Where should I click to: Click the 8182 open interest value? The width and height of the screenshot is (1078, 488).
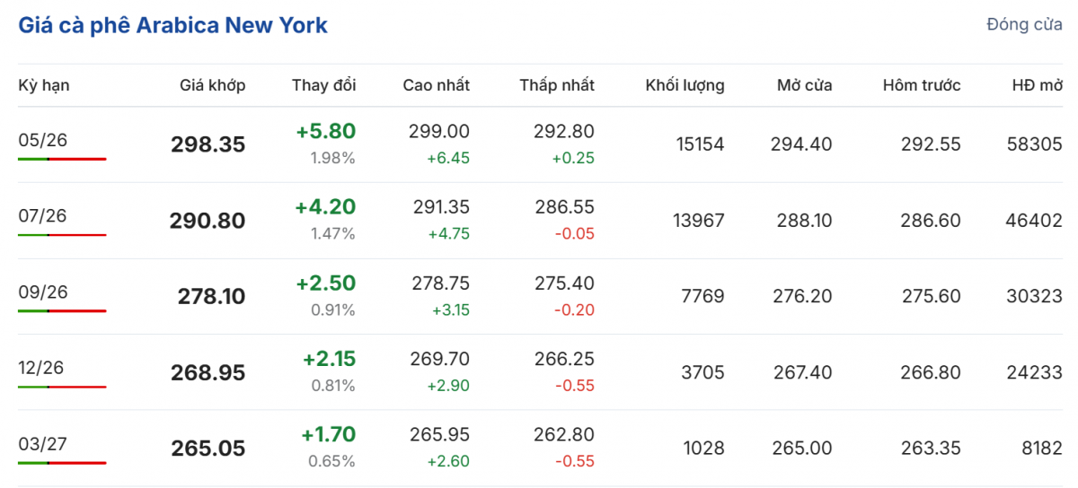point(1042,448)
